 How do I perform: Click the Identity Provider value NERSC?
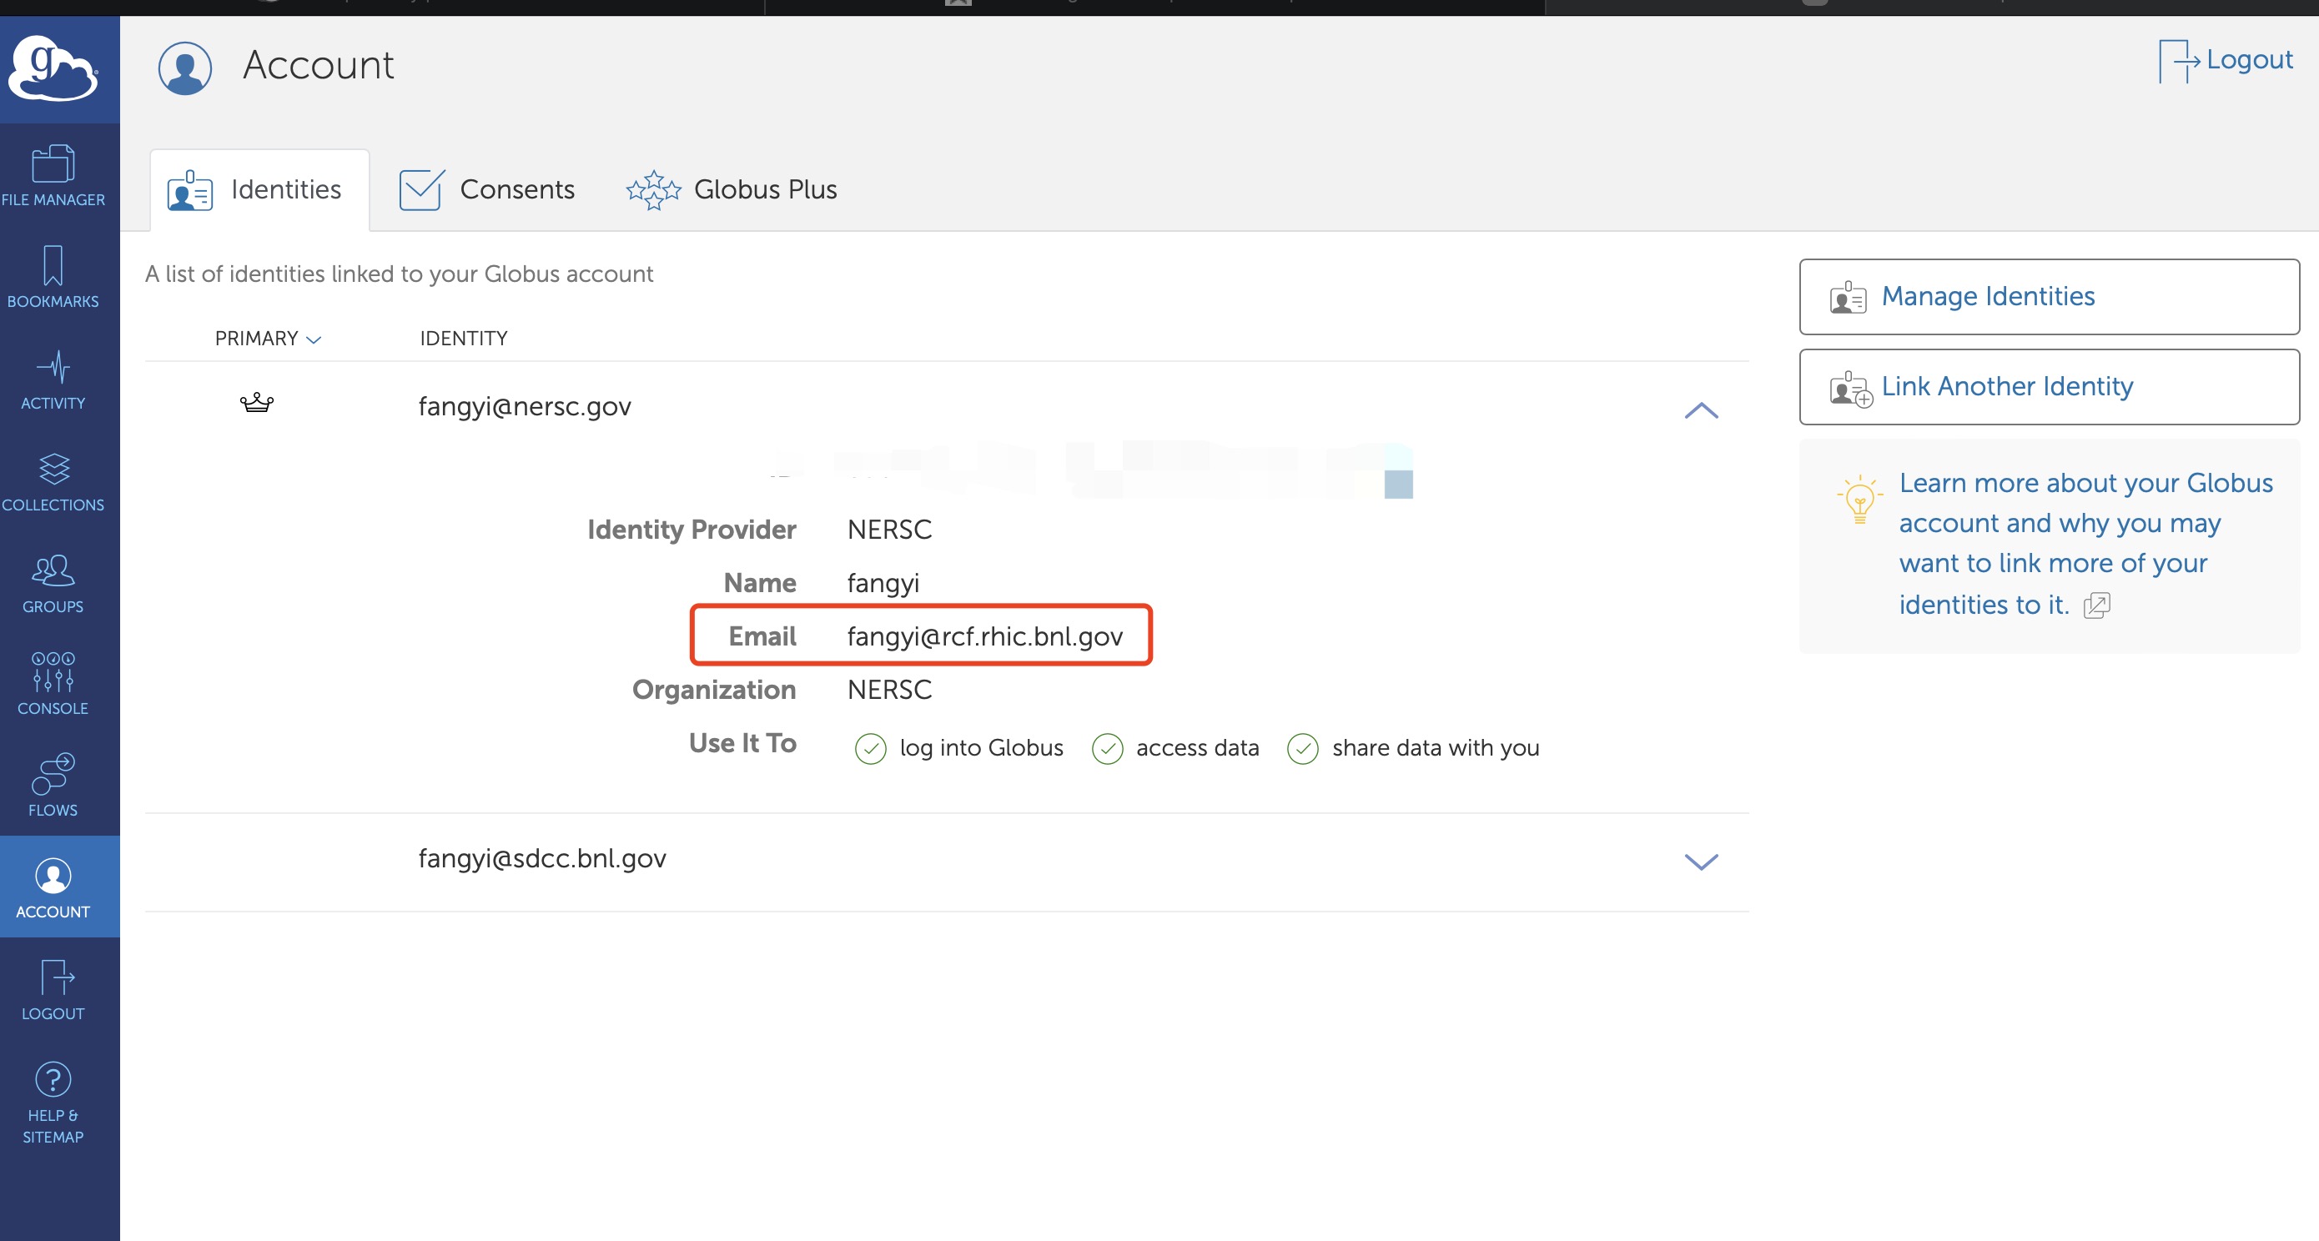[889, 530]
